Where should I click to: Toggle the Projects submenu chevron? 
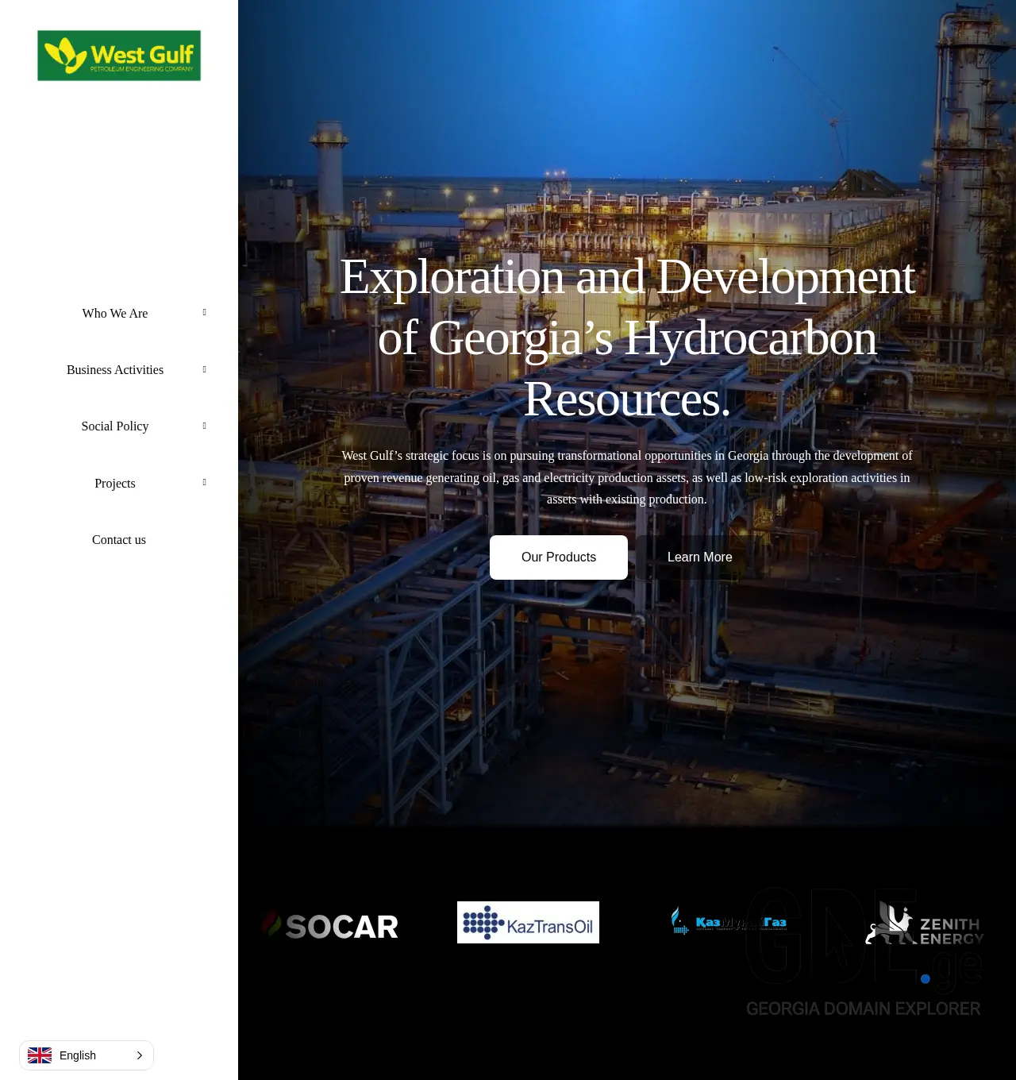204,482
